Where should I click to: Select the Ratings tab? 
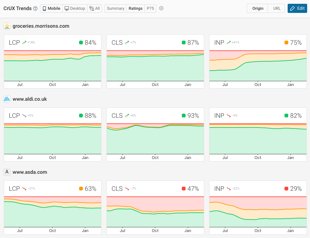point(135,8)
